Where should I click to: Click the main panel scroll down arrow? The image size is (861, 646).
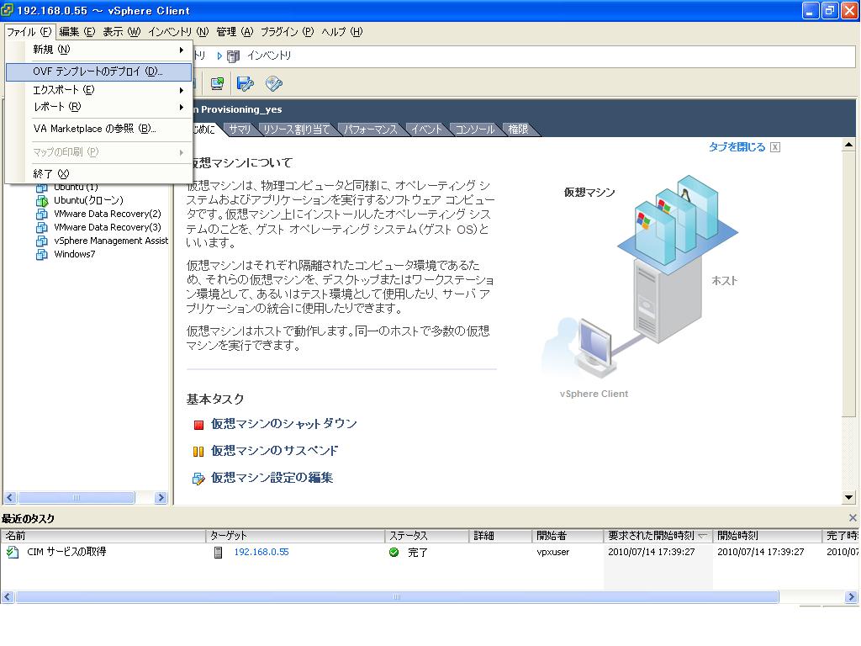pos(848,498)
